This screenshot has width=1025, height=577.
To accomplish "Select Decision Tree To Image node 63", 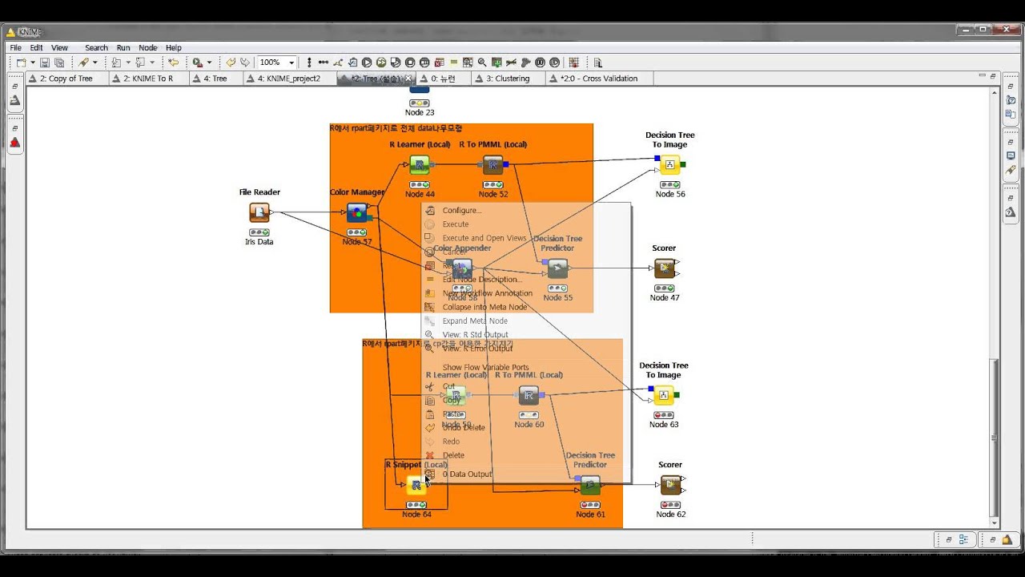I will pos(663,395).
